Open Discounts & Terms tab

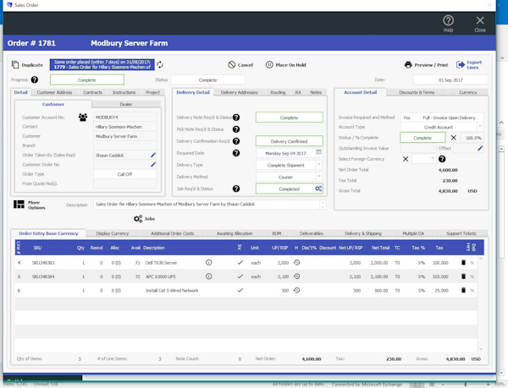[x=417, y=92]
